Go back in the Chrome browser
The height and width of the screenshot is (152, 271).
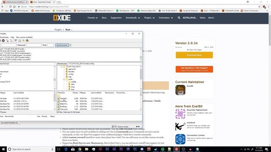pyautogui.click(x=3, y=7)
